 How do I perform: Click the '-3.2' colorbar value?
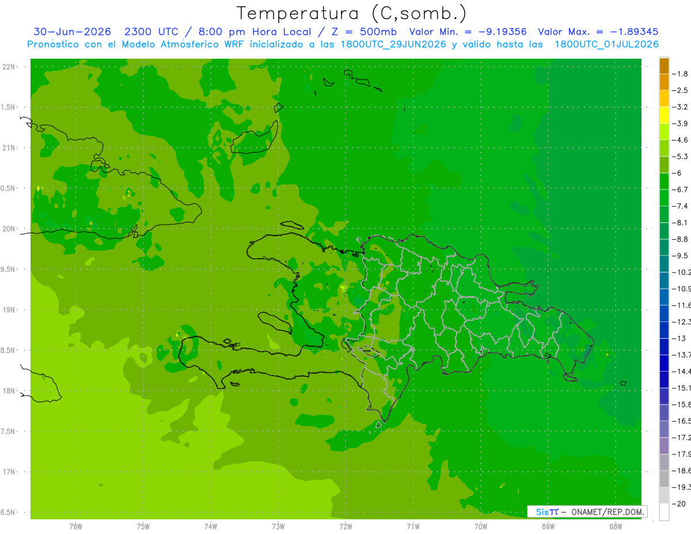point(680,107)
